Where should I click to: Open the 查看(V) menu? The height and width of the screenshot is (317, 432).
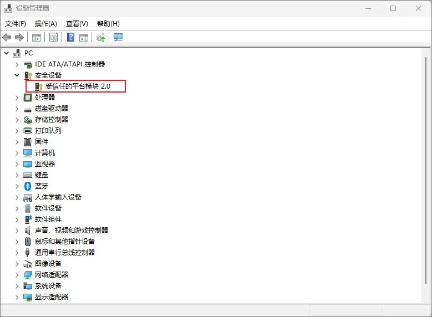tap(77, 23)
